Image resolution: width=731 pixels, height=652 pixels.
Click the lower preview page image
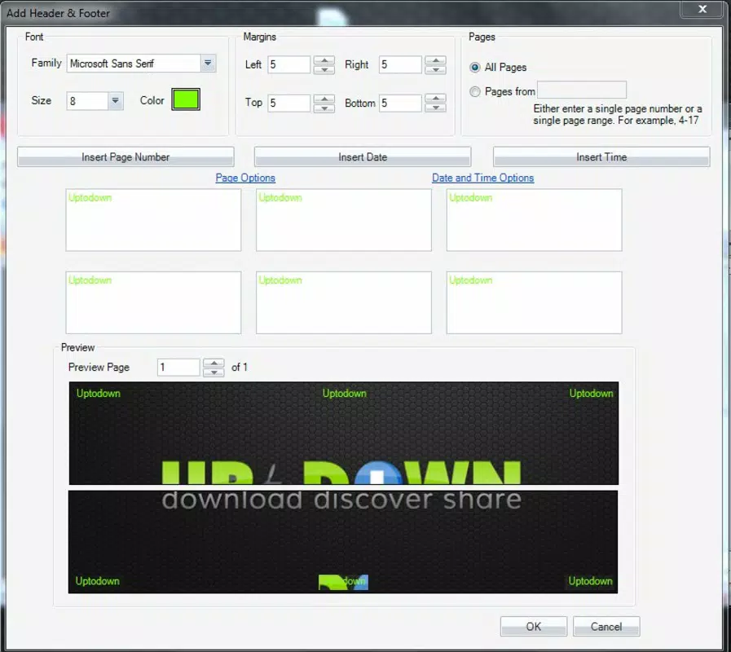pos(343,542)
